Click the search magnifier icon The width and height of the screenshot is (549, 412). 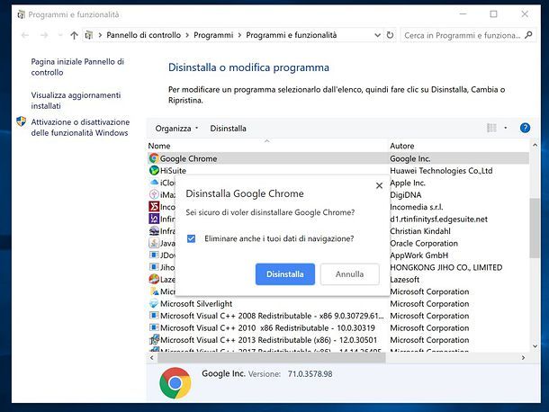528,35
